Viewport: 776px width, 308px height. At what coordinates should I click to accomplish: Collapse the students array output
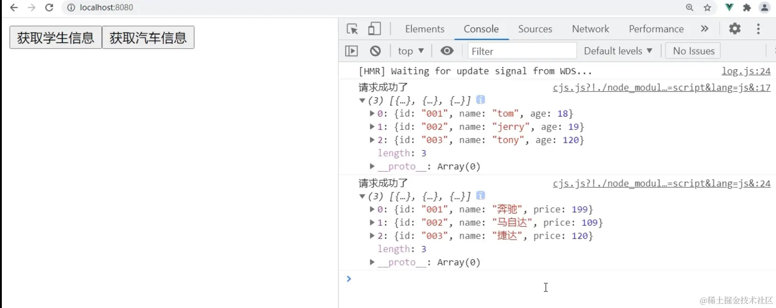[x=362, y=101]
